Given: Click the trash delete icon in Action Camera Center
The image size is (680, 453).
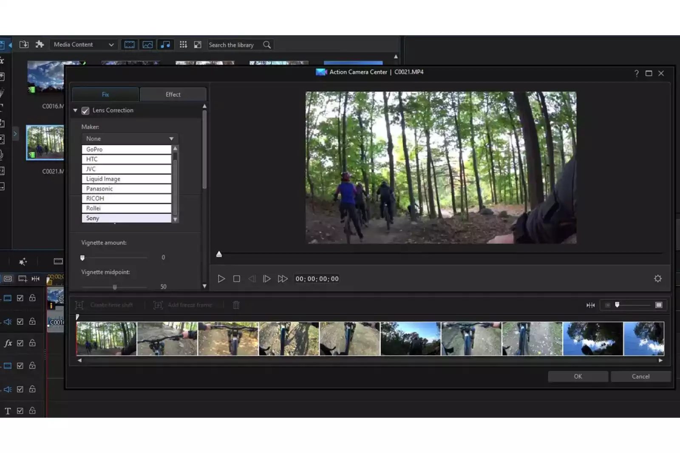Looking at the screenshot, I should pos(236,305).
